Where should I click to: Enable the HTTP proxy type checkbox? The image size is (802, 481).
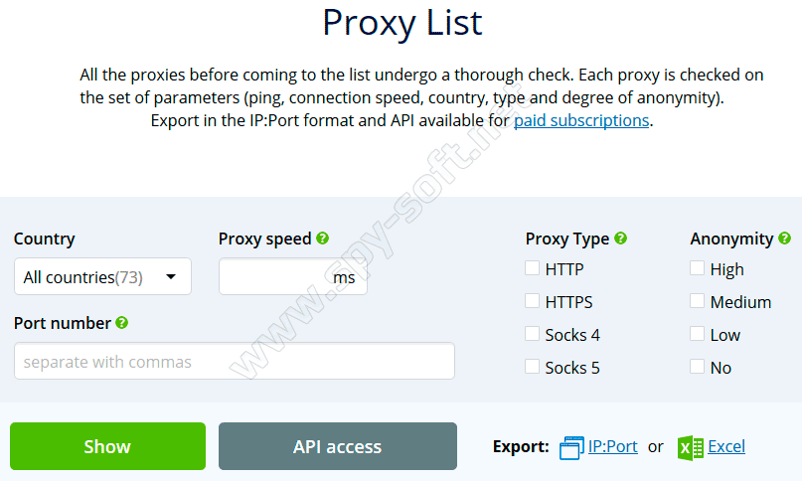click(x=533, y=268)
